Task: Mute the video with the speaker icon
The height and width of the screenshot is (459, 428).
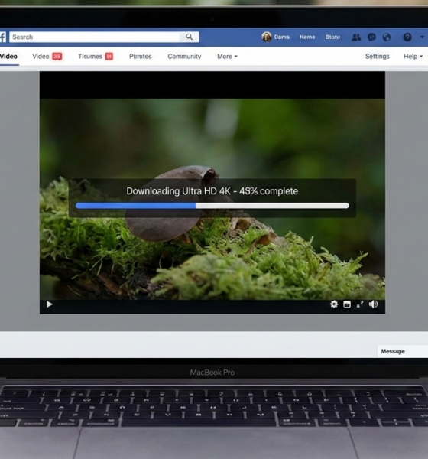Action: pos(373,304)
